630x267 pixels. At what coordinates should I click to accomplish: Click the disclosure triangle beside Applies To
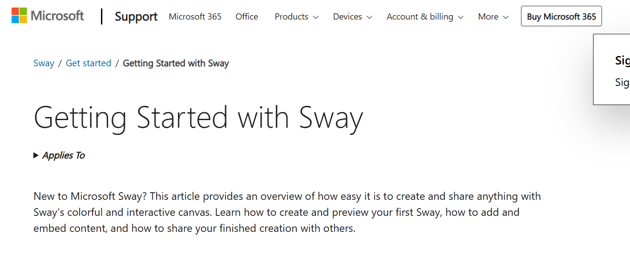pos(36,155)
